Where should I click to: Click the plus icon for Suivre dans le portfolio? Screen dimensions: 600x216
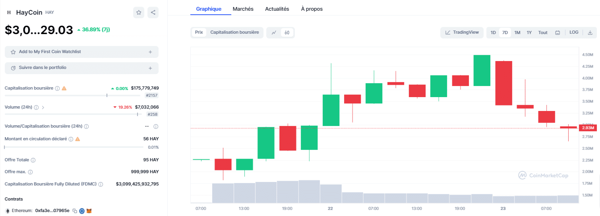point(150,68)
